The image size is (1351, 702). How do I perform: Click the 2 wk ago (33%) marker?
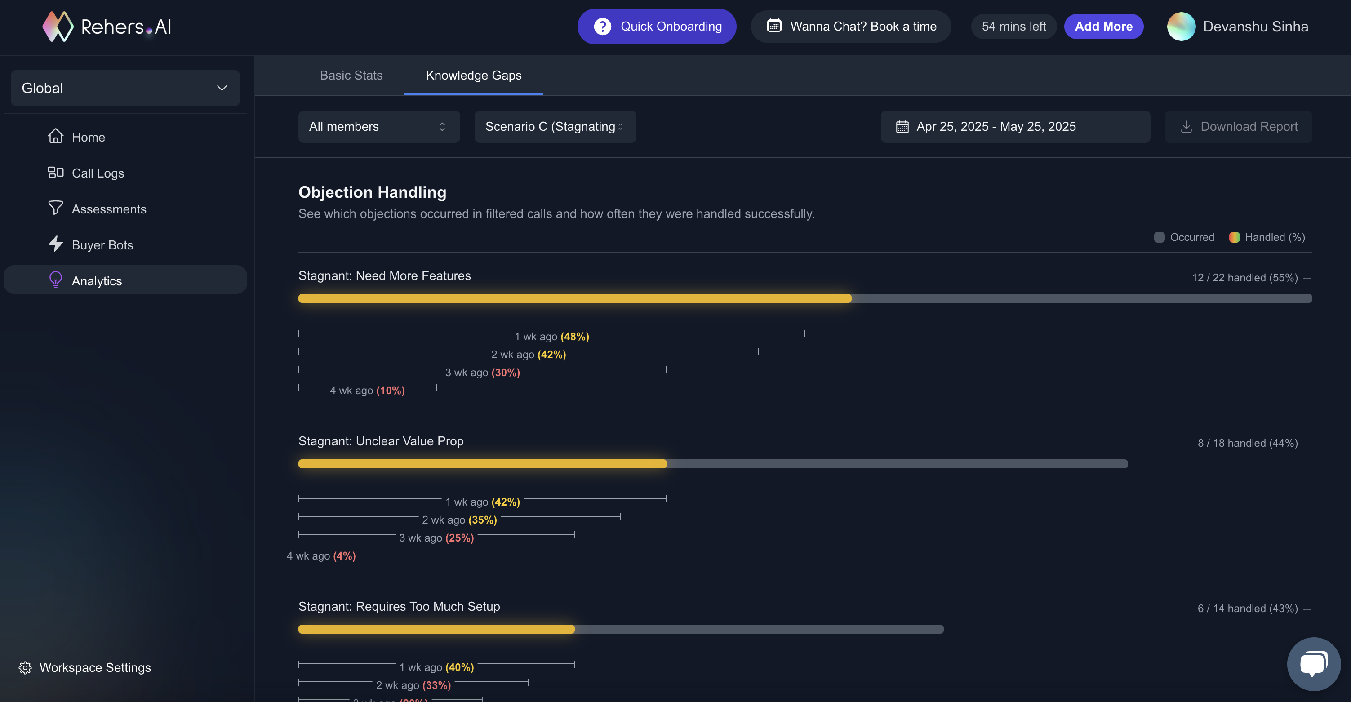(413, 685)
